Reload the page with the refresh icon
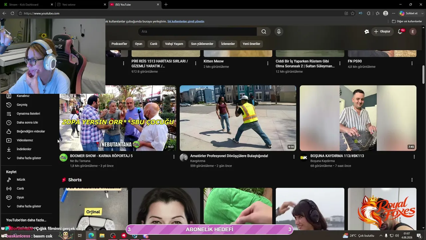The image size is (426, 240). click(x=12, y=13)
